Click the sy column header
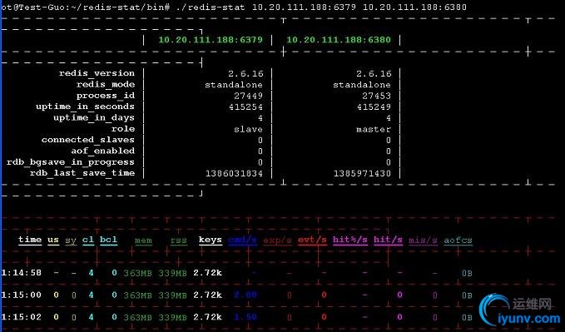Viewport: 565px width, 332px height. 71,240
